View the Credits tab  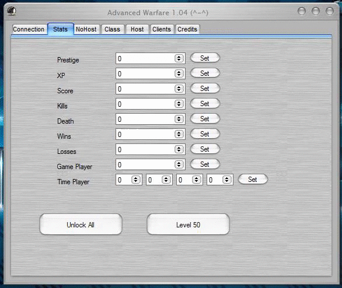(x=187, y=29)
